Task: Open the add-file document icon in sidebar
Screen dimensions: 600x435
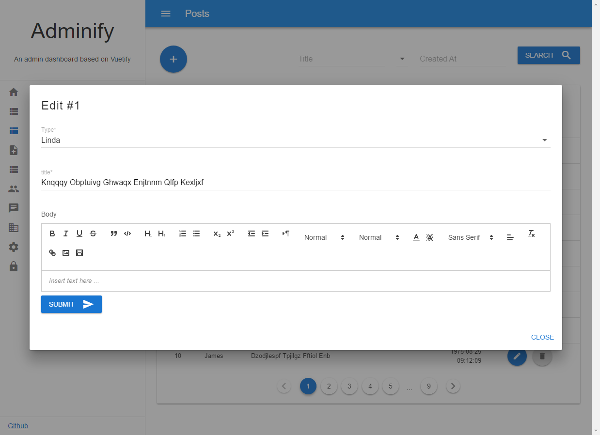Action: (14, 150)
